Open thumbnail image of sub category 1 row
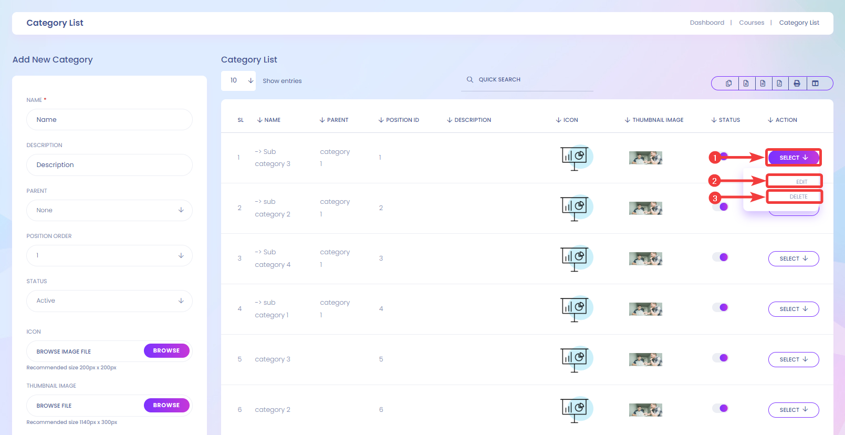This screenshot has height=435, width=845. pos(645,309)
